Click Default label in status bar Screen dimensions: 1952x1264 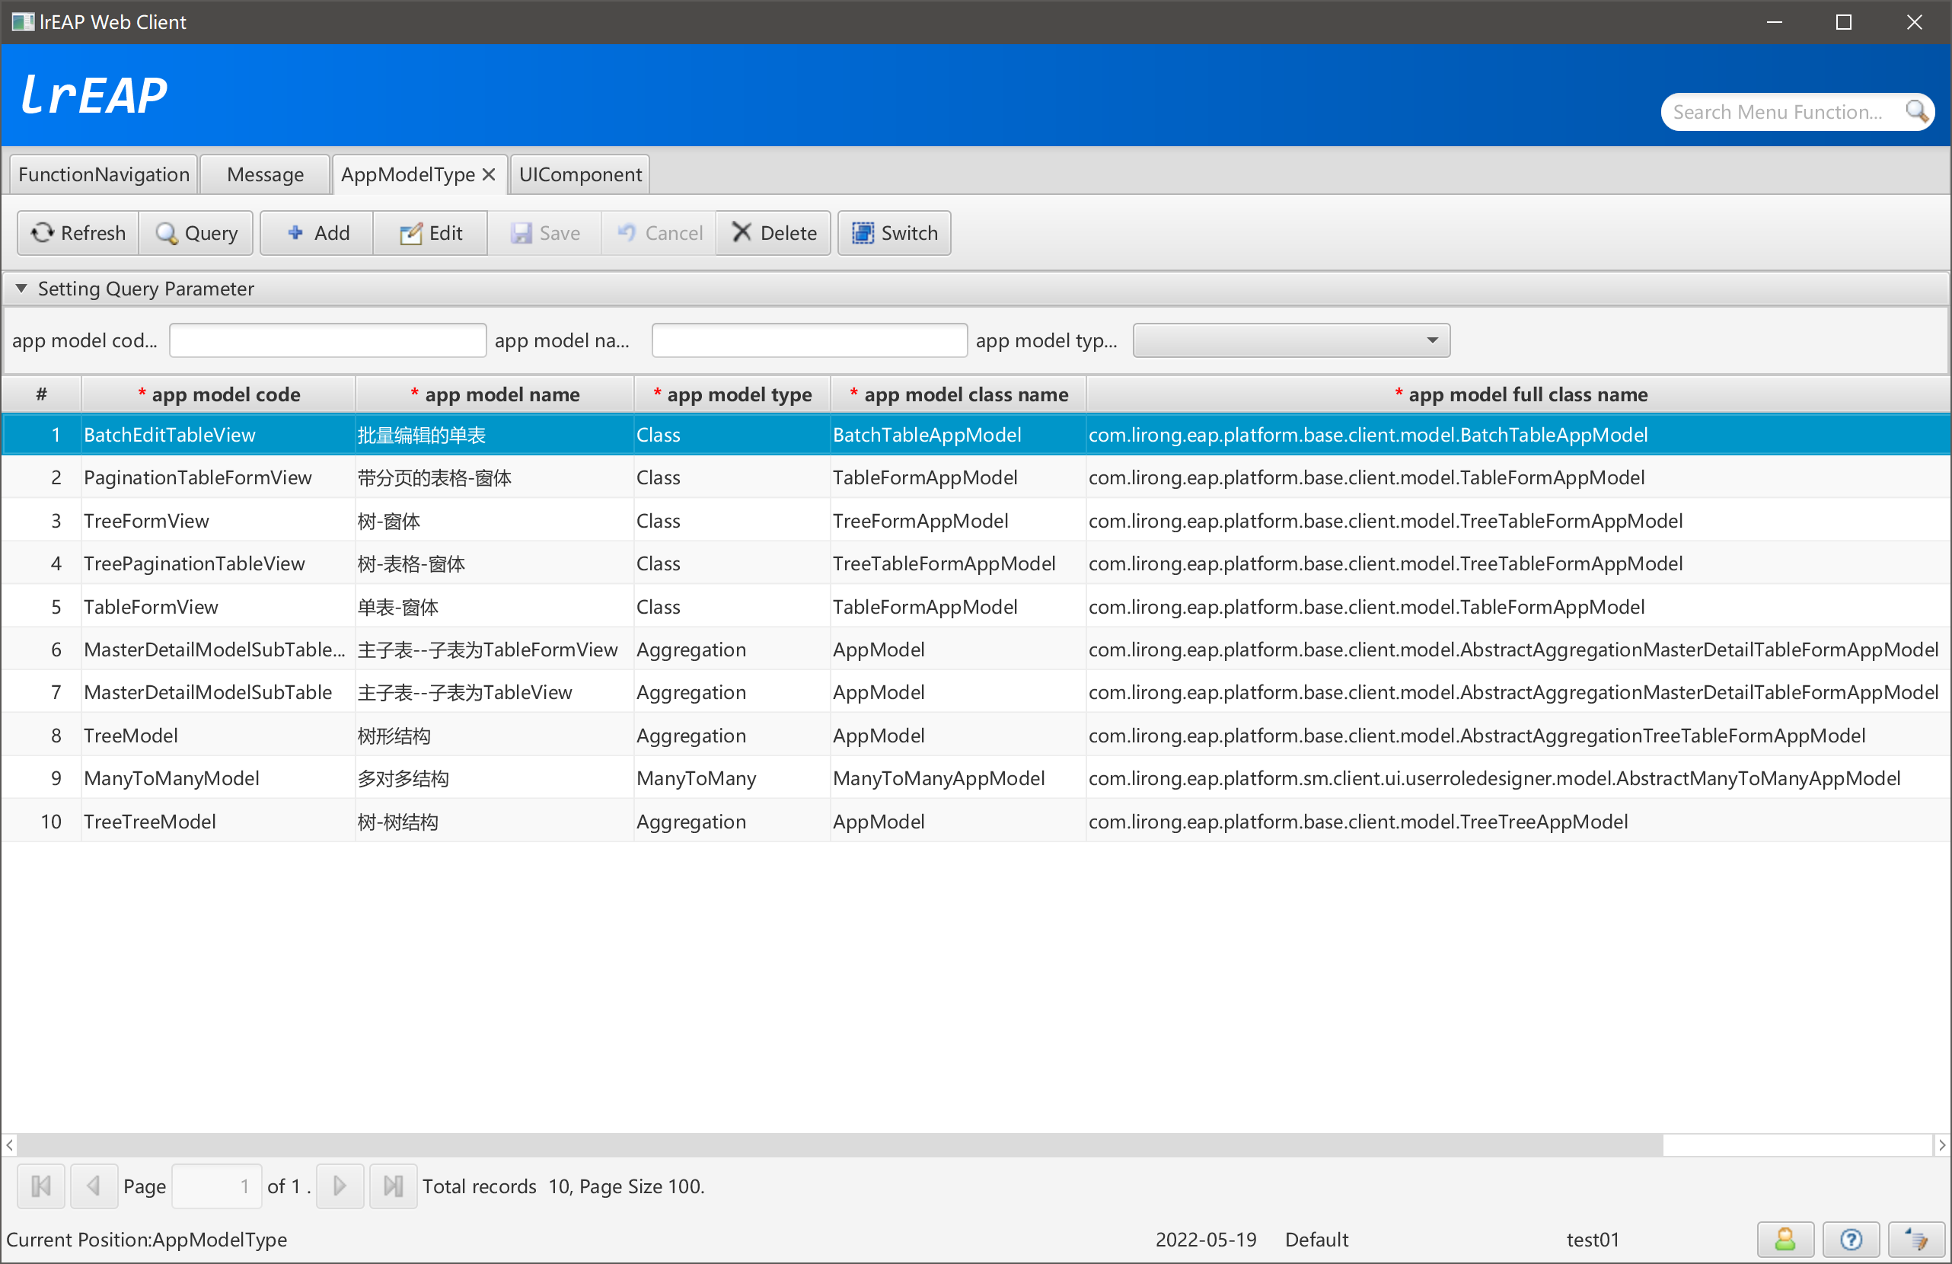point(1316,1240)
